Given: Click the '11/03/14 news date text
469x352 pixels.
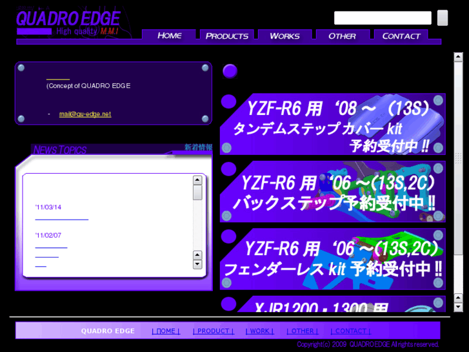Looking at the screenshot, I should tap(48, 207).
